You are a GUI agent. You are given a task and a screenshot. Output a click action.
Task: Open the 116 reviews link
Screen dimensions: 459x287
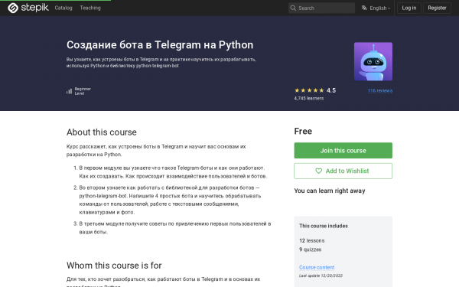380,90
